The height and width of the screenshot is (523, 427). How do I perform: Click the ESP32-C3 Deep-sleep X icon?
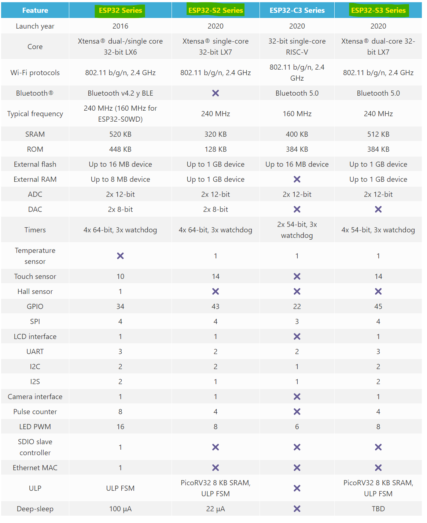297,509
